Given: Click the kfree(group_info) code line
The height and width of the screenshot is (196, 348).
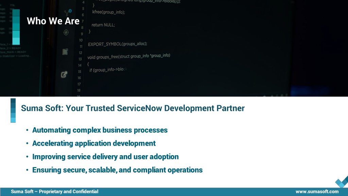Looking at the screenshot, I should 109,12.
